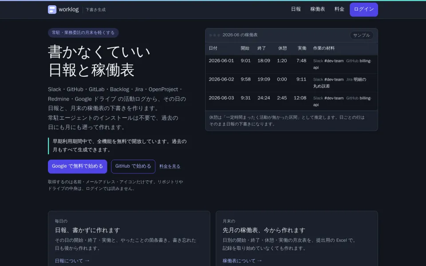This screenshot has width=426, height=266.
Task: Click the 2026-06 の稼働表 table title
Action: (x=240, y=35)
